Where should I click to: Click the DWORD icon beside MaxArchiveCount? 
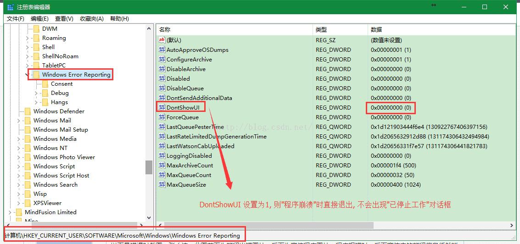(x=162, y=165)
